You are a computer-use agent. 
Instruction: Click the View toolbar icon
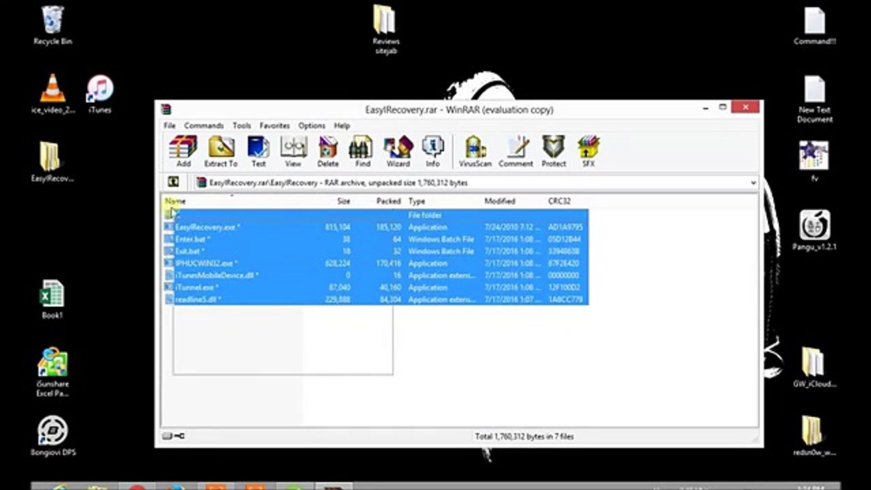pos(293,151)
